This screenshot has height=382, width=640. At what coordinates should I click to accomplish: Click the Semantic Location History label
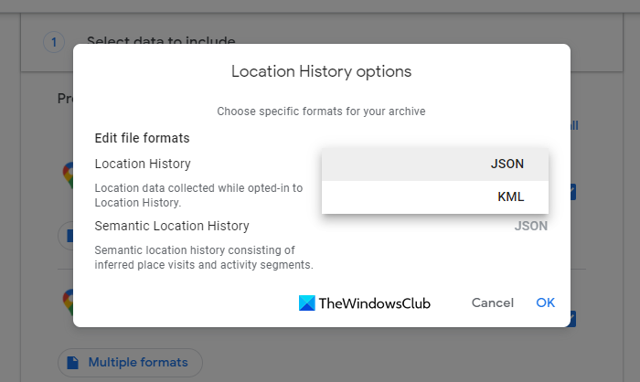(x=172, y=226)
